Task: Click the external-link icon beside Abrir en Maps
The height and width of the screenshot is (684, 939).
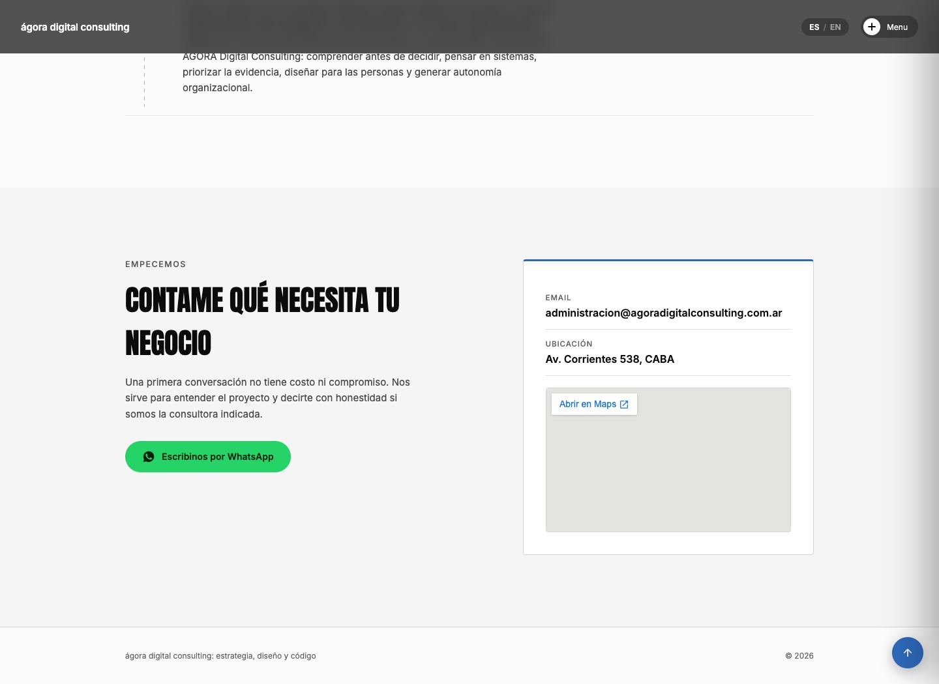Action: 624,405
